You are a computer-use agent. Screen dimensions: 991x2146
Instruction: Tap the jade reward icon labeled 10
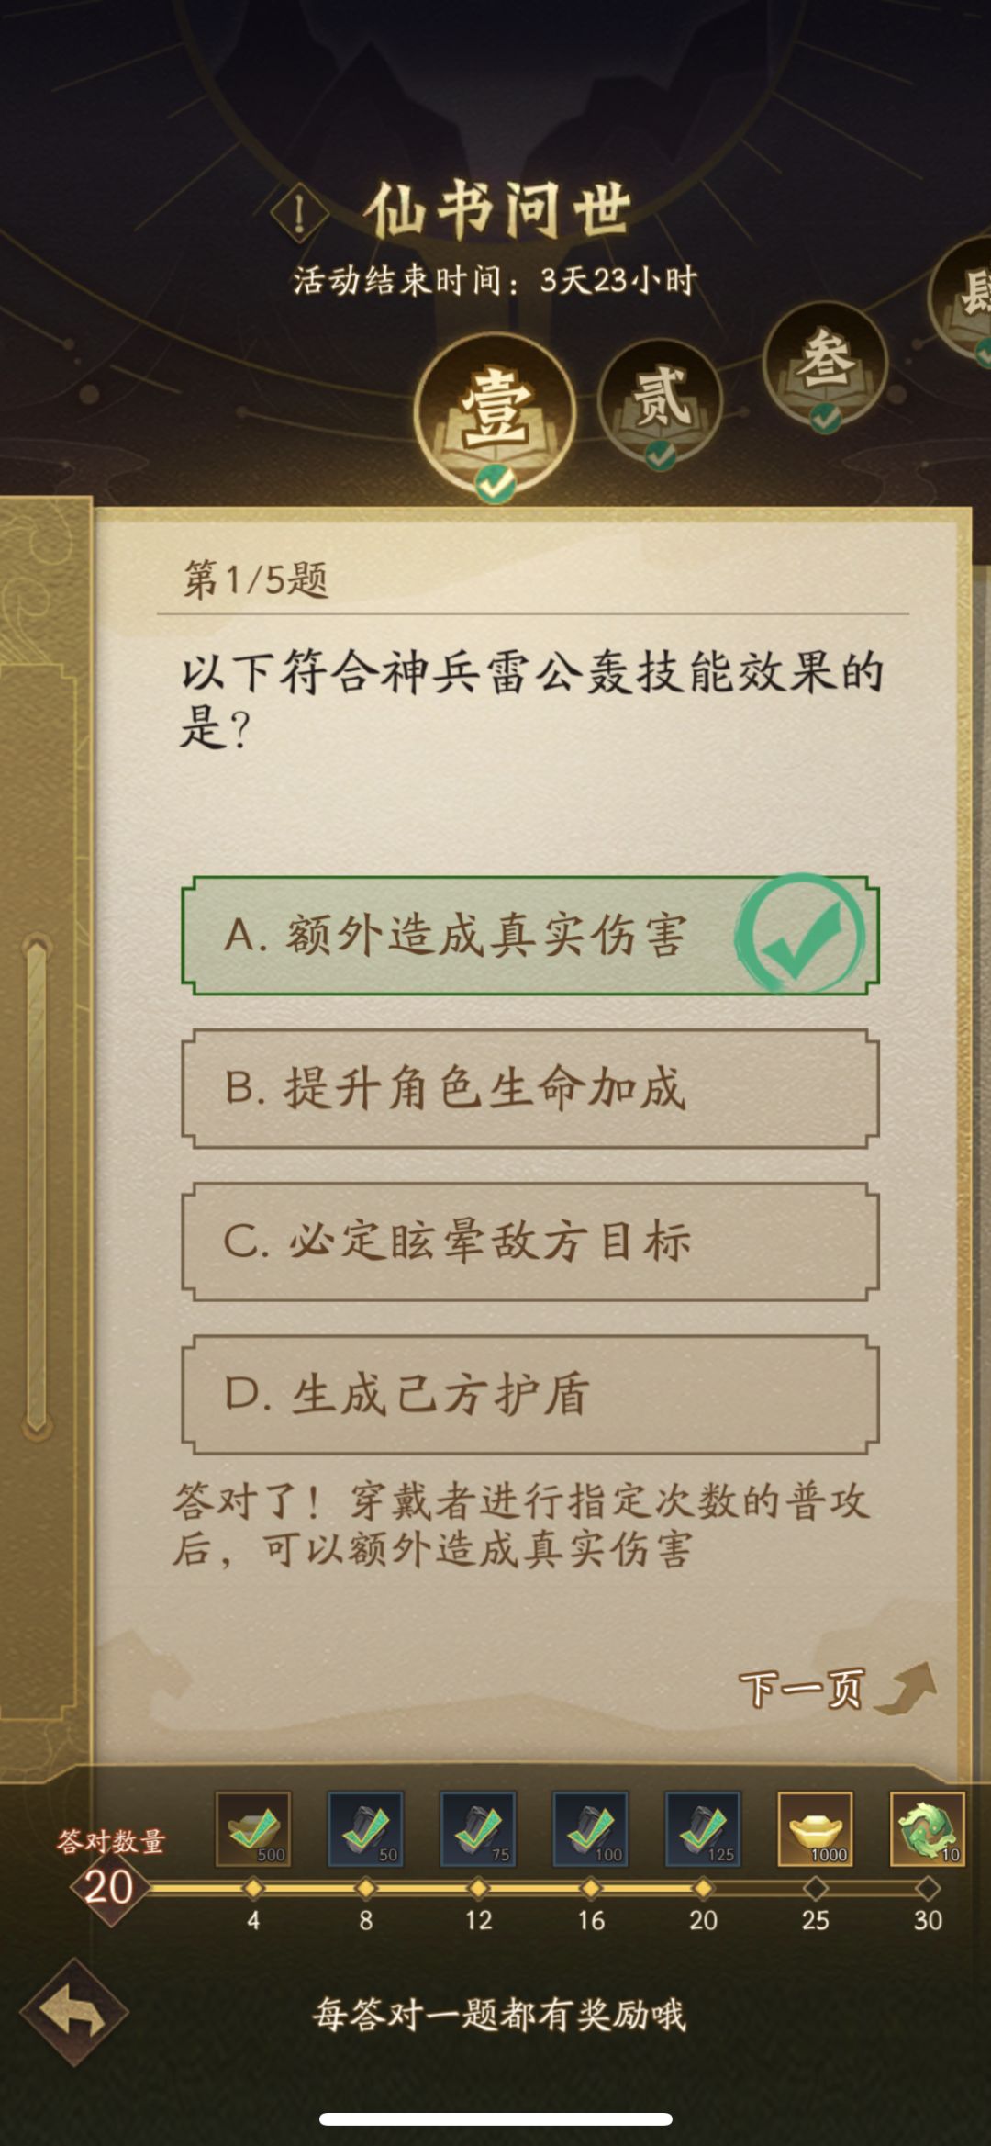pos(927,1828)
